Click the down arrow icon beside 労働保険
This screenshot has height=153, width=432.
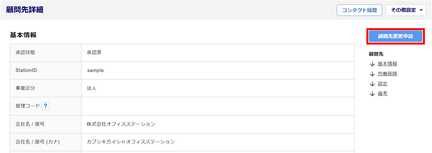tap(372, 74)
